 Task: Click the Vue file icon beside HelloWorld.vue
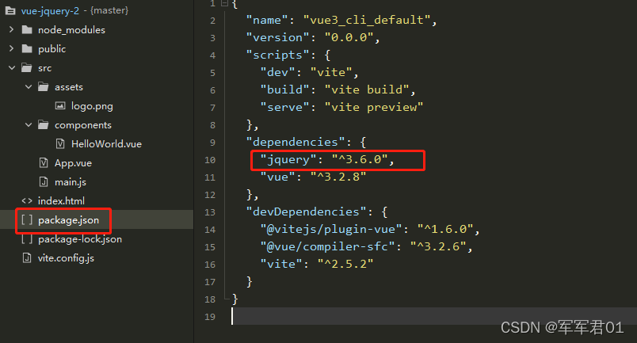click(60, 144)
